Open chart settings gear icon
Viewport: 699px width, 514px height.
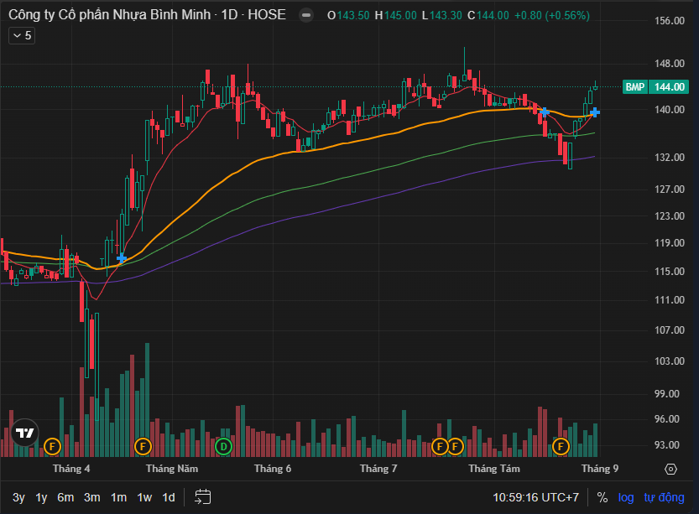pyautogui.click(x=670, y=469)
